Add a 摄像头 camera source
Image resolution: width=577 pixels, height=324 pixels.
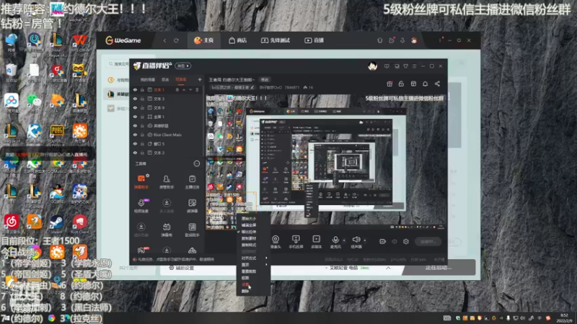(276, 242)
